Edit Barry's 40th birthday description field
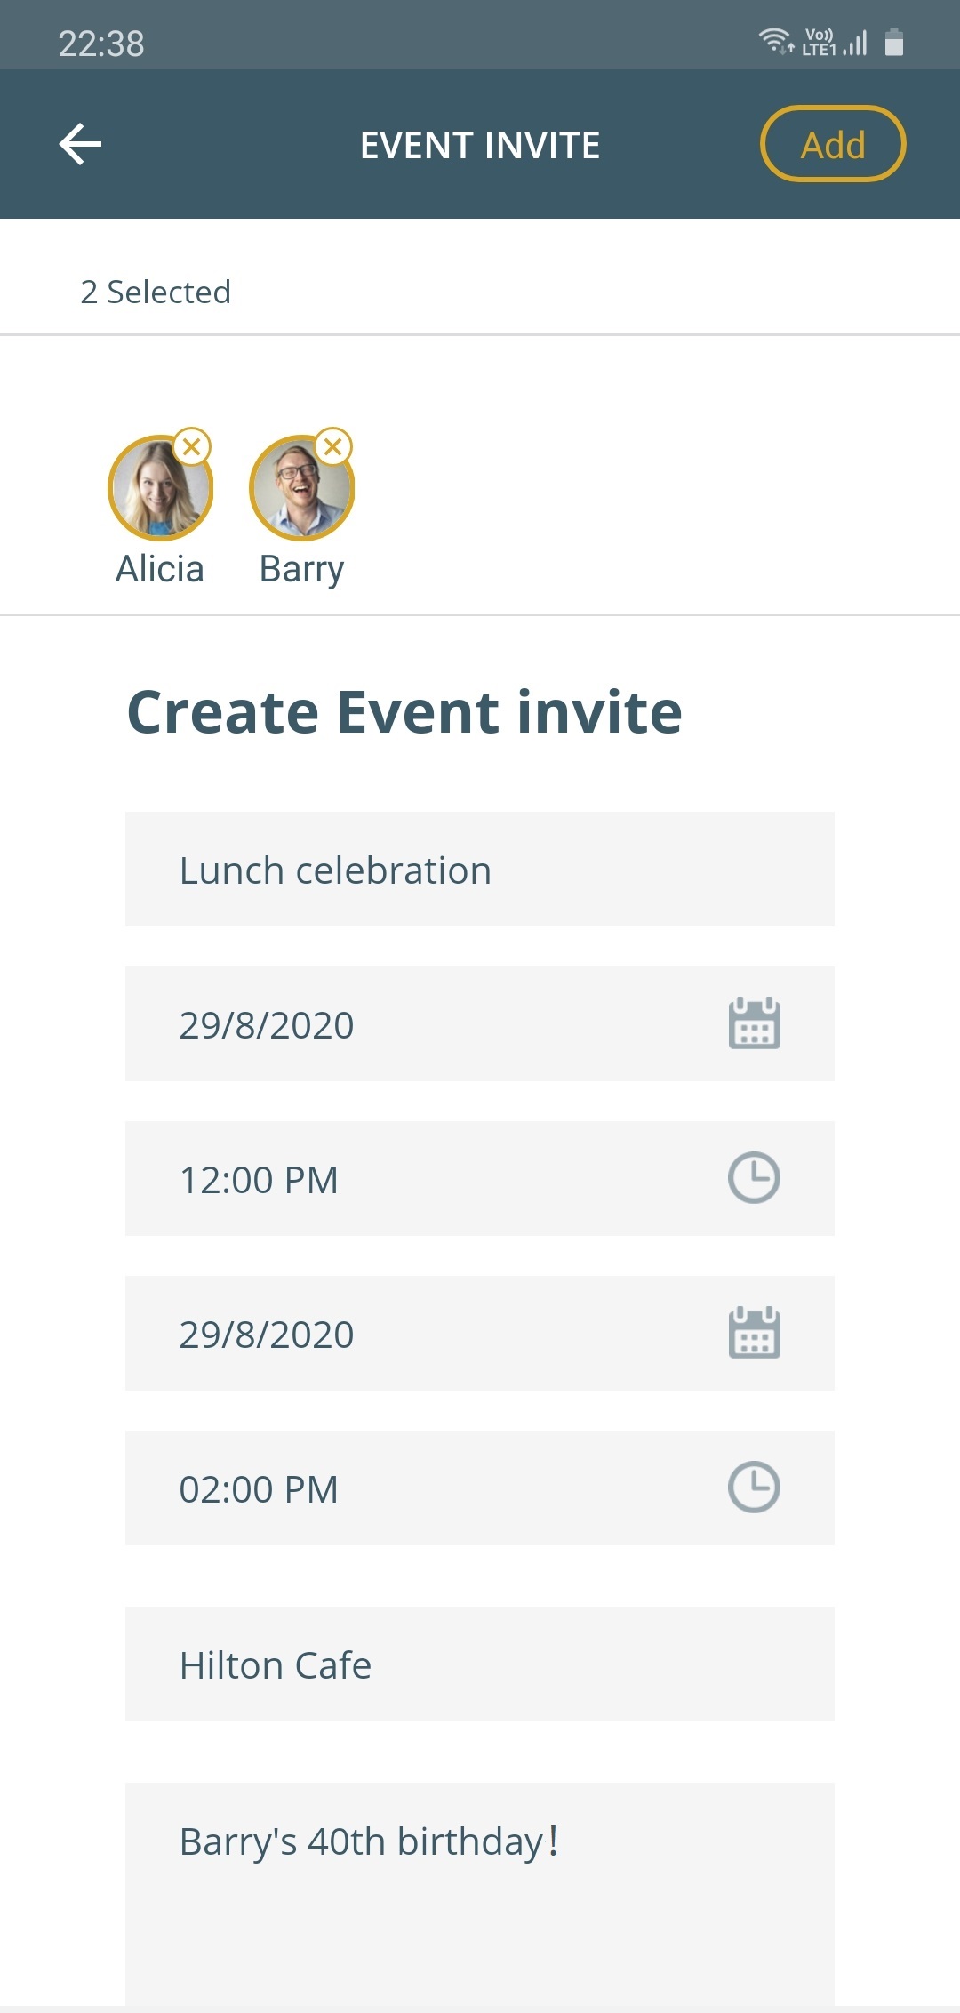This screenshot has width=960, height=2013. click(480, 1894)
